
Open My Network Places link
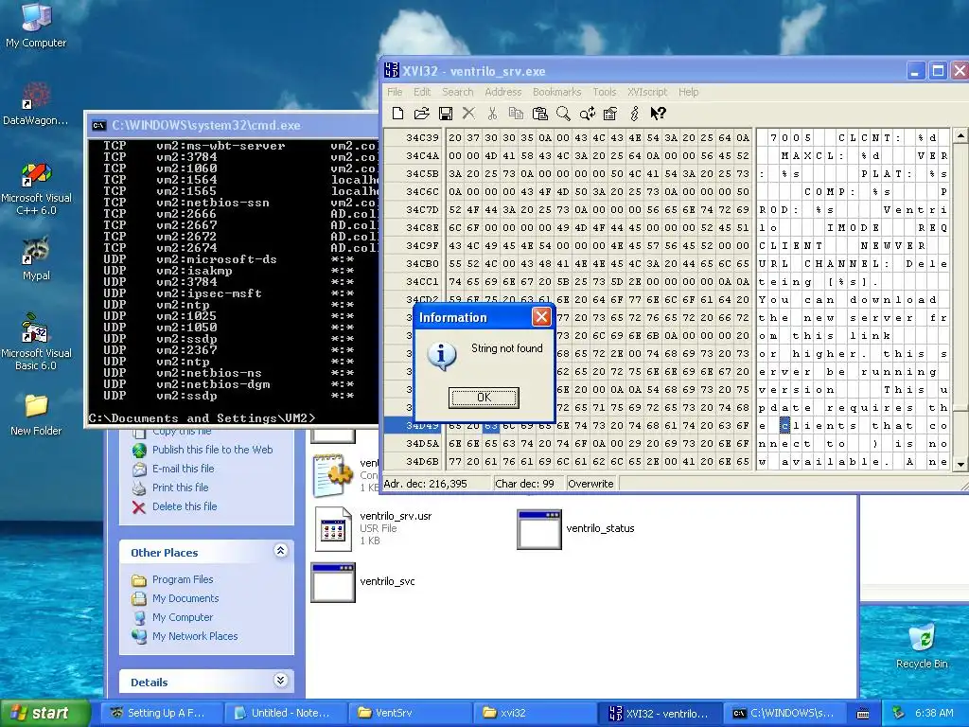click(x=195, y=636)
